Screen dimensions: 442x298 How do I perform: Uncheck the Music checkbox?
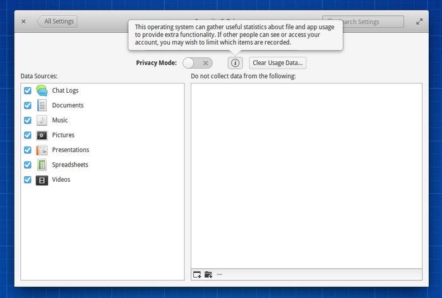(28, 120)
